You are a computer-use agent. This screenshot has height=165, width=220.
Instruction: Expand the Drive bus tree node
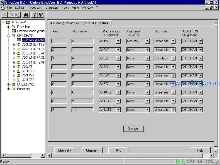coord(9,27)
